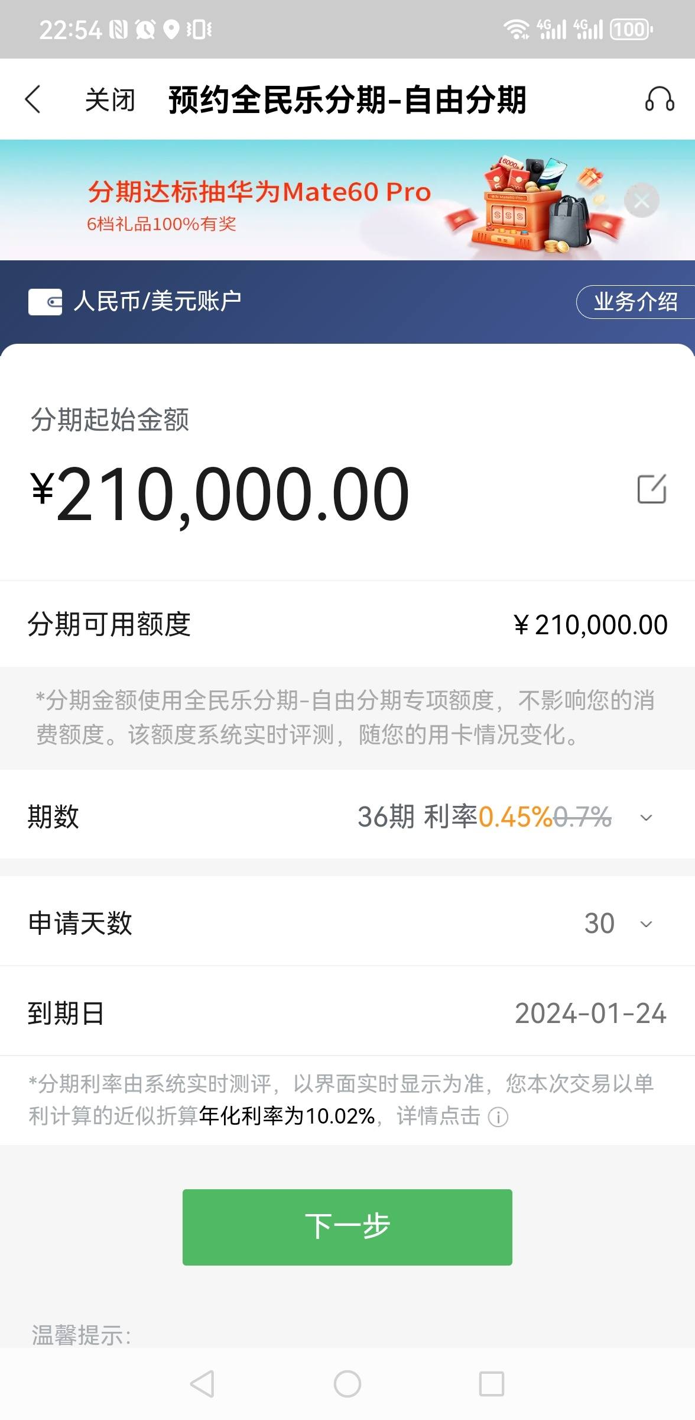The height and width of the screenshot is (1420, 695).
Task: Tap the back arrow in header
Action: coord(33,99)
